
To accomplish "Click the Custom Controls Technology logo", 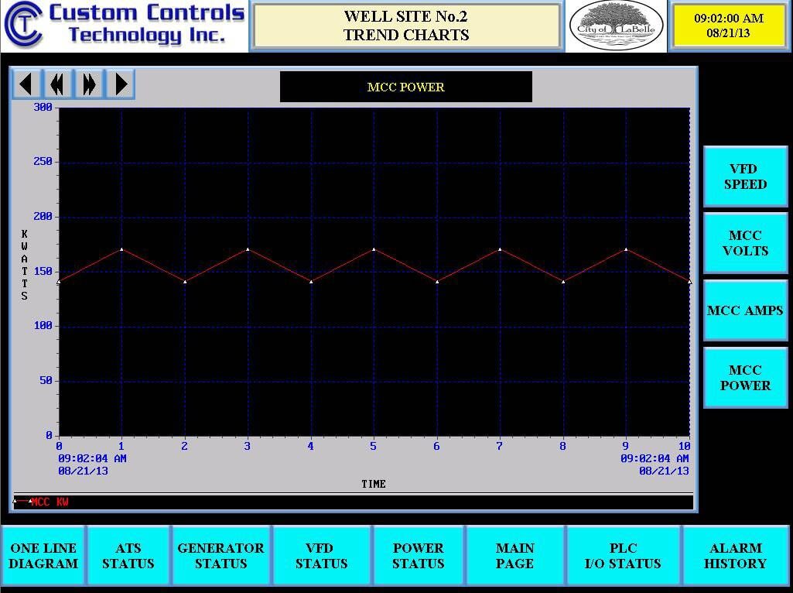I will [x=124, y=26].
